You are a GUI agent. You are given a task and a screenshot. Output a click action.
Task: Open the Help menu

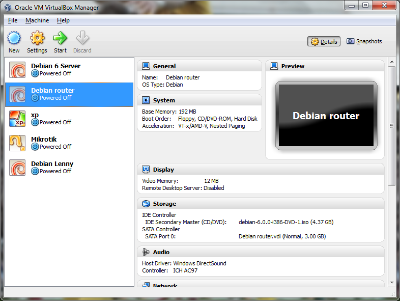click(x=63, y=20)
